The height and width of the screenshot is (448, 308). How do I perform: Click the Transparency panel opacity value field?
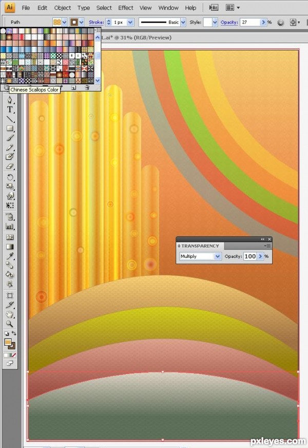pyautogui.click(x=250, y=256)
